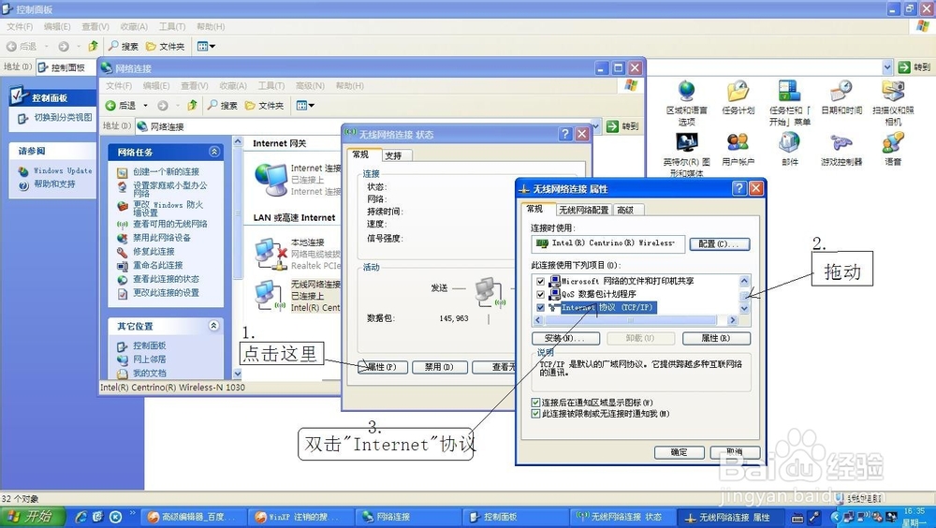Toggle QoS 数据包计划程序 checkbox
936x528 pixels.
[540, 294]
